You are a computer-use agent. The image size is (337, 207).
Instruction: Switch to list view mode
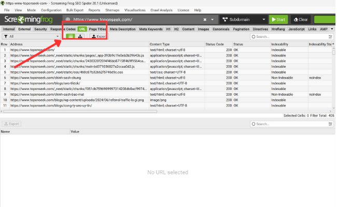70,37
